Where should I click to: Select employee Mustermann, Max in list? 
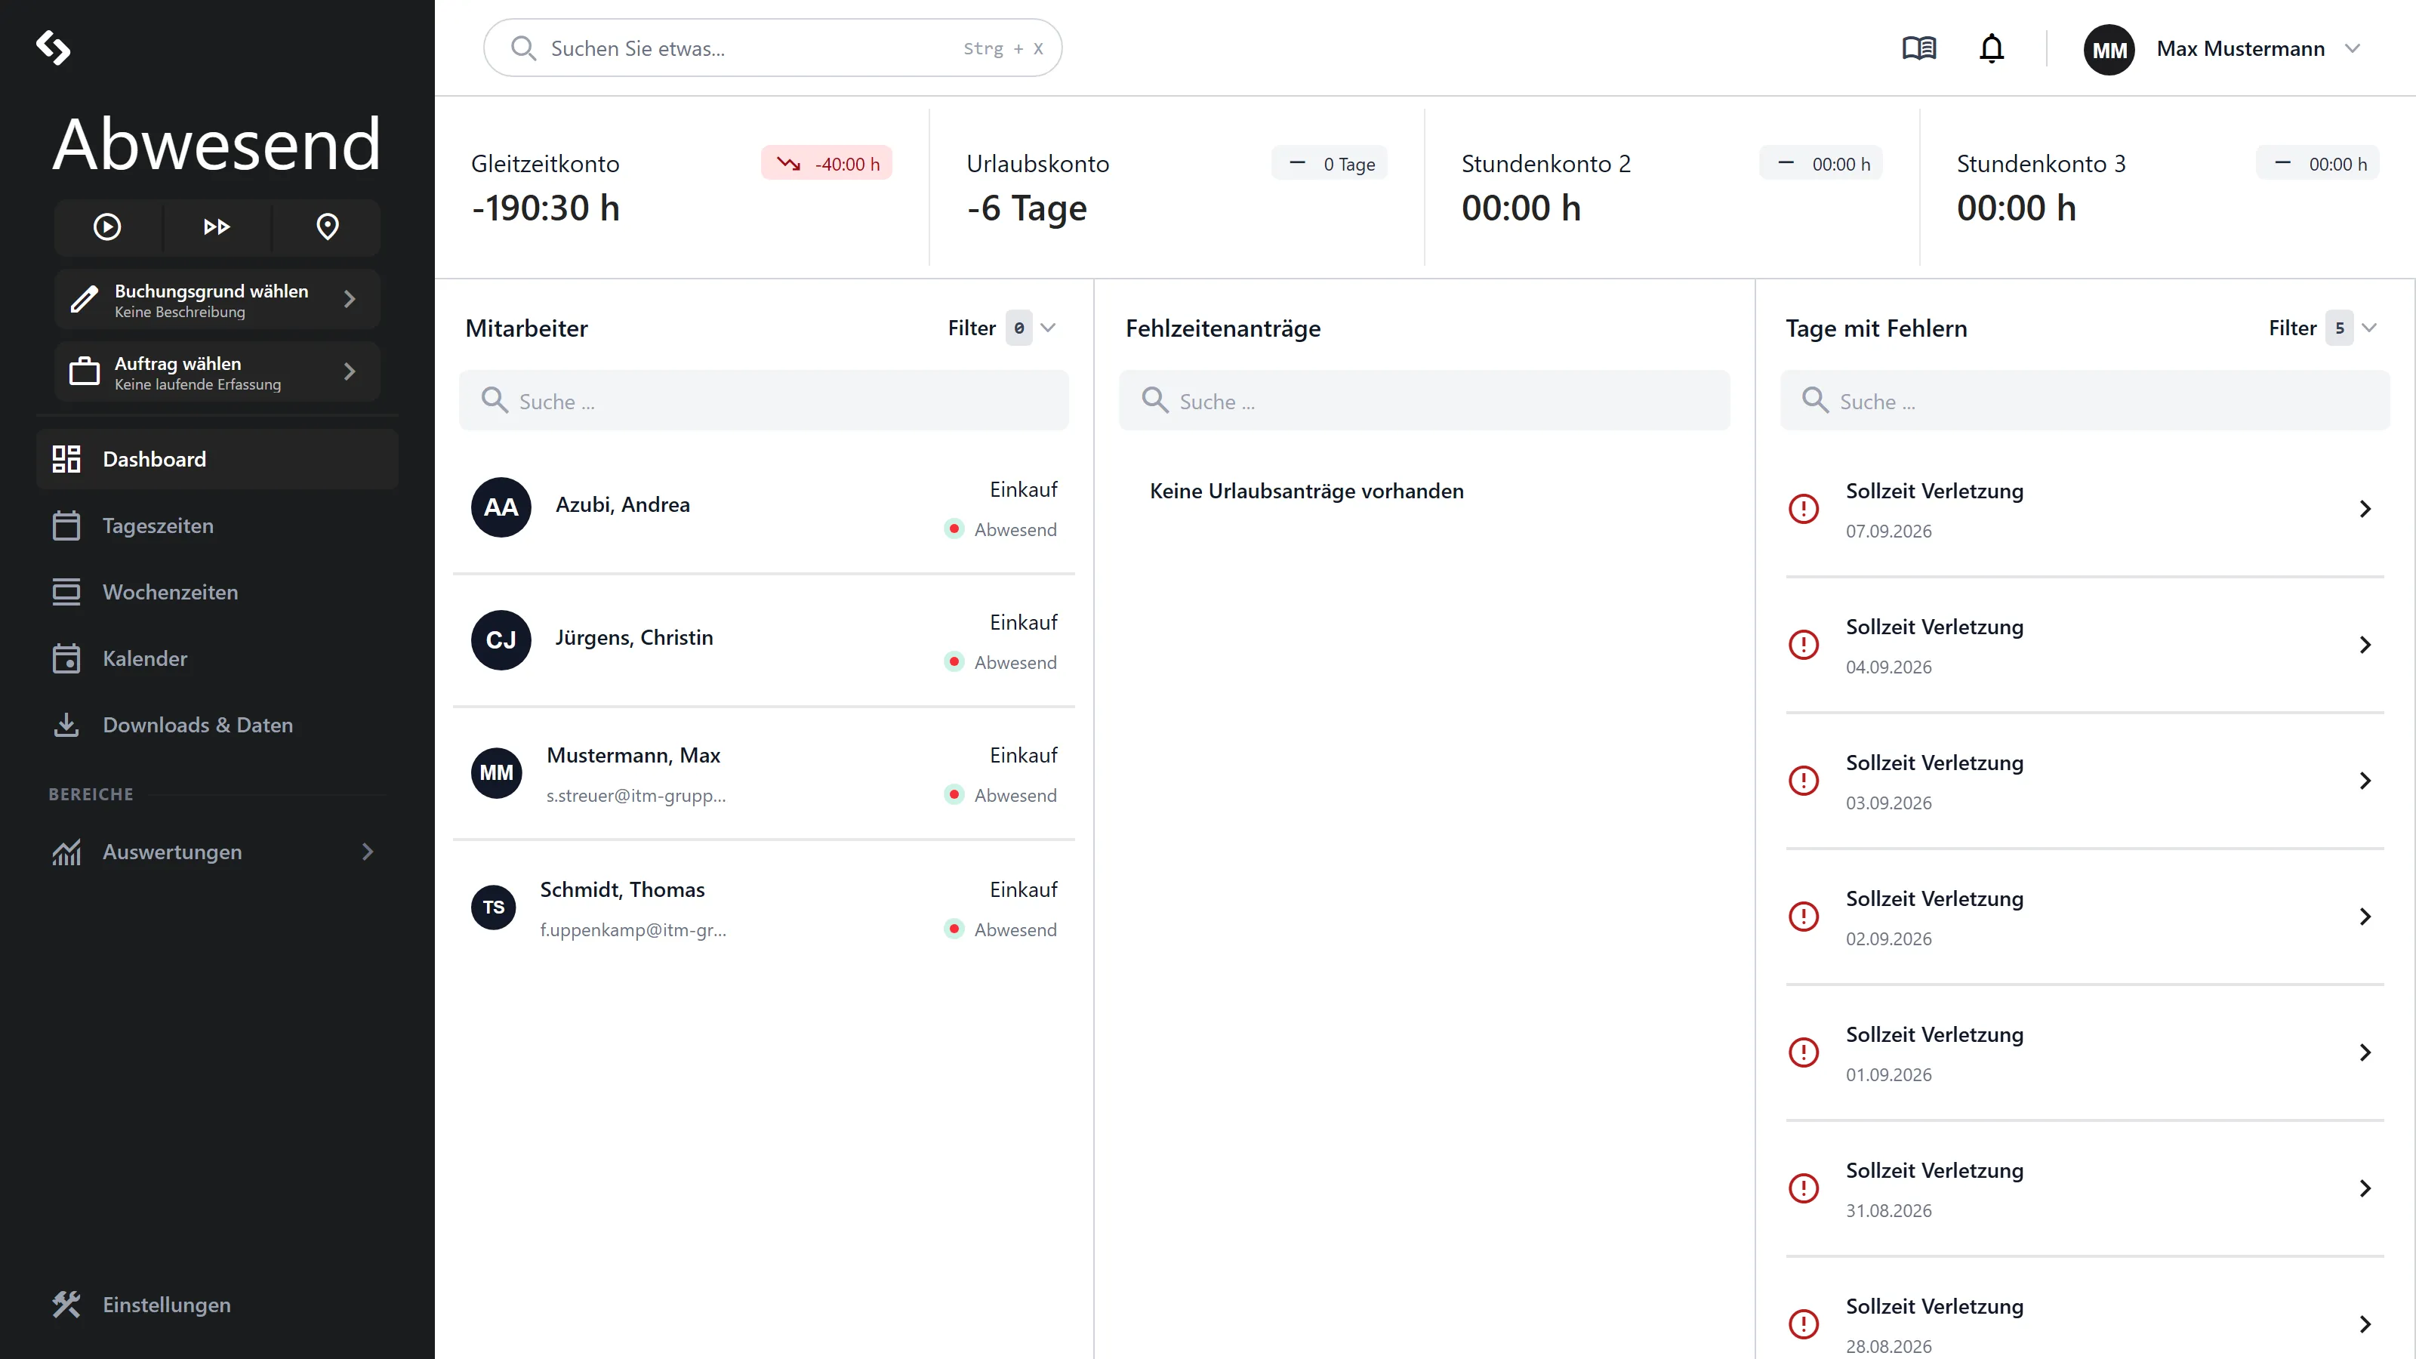(763, 774)
